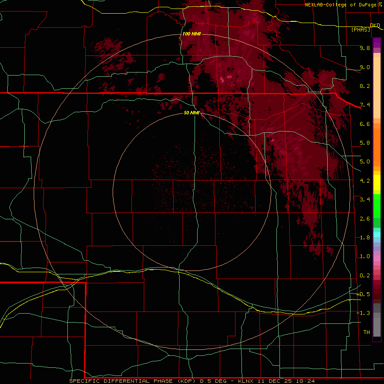
Task: Click the 50 NMI range ring label
Action: (x=192, y=113)
